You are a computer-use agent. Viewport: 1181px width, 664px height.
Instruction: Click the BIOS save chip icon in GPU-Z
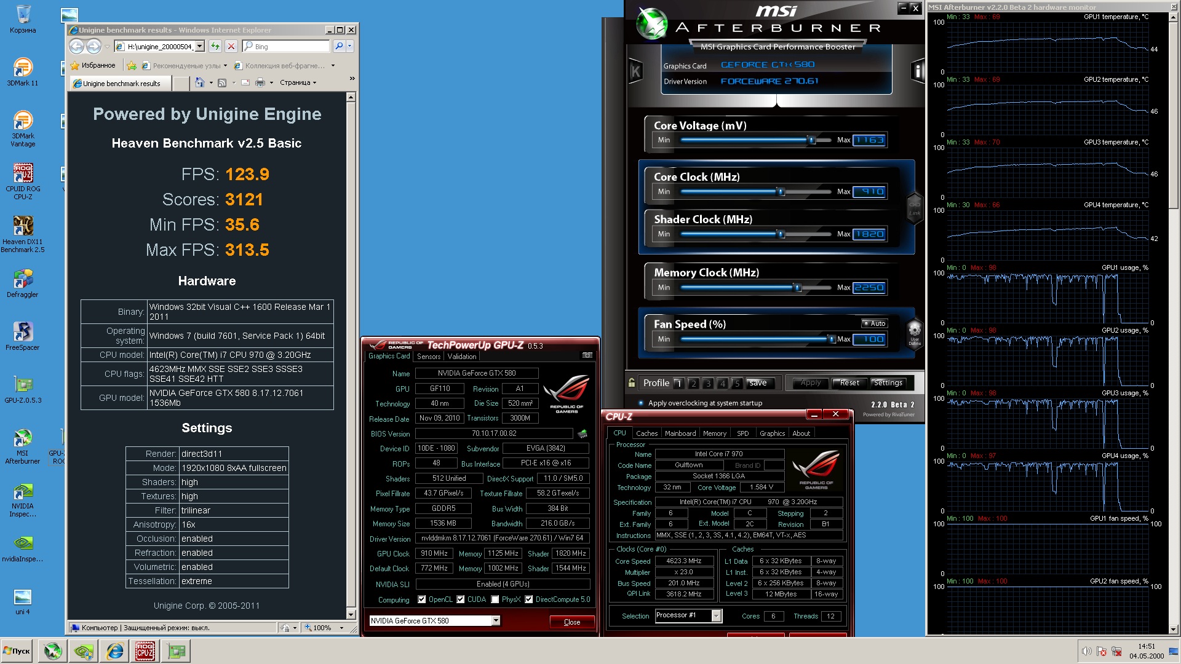[582, 434]
